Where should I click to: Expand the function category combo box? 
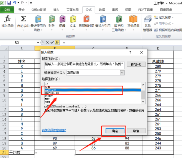[122, 73]
